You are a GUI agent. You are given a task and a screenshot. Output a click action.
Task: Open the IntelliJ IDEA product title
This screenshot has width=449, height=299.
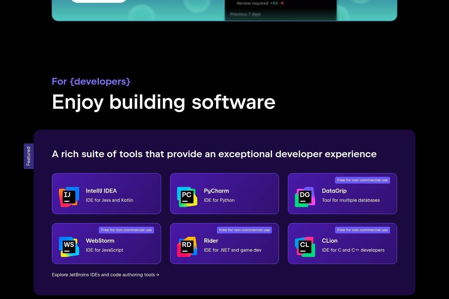[101, 191]
